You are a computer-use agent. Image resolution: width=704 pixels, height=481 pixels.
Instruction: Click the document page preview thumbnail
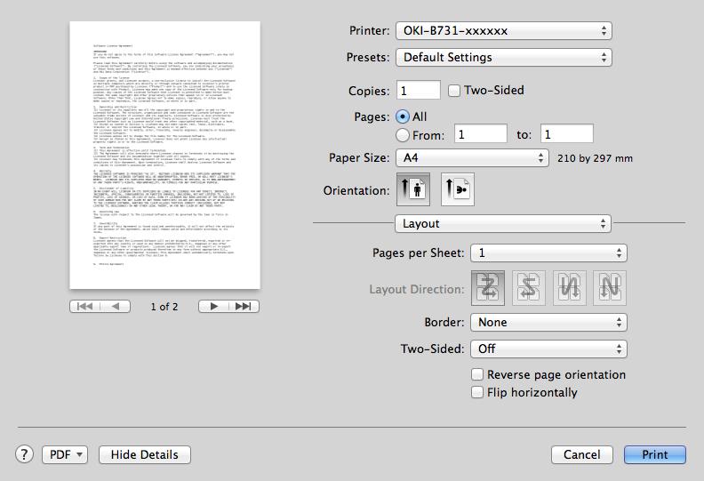164,156
